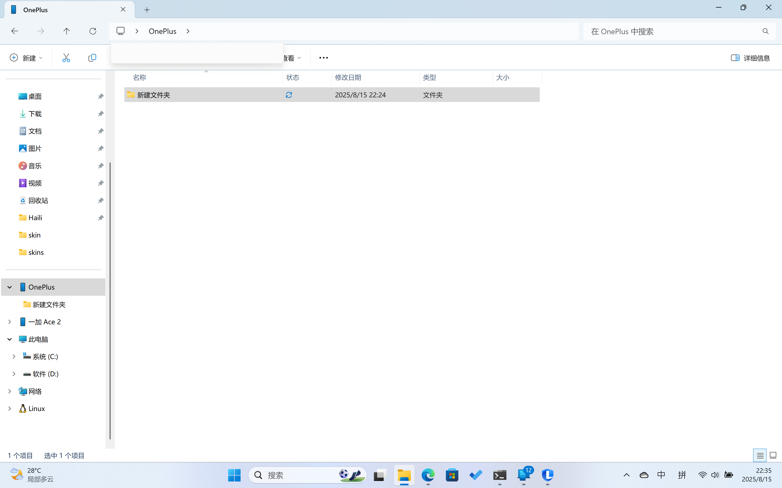Add a new tab

click(x=147, y=10)
